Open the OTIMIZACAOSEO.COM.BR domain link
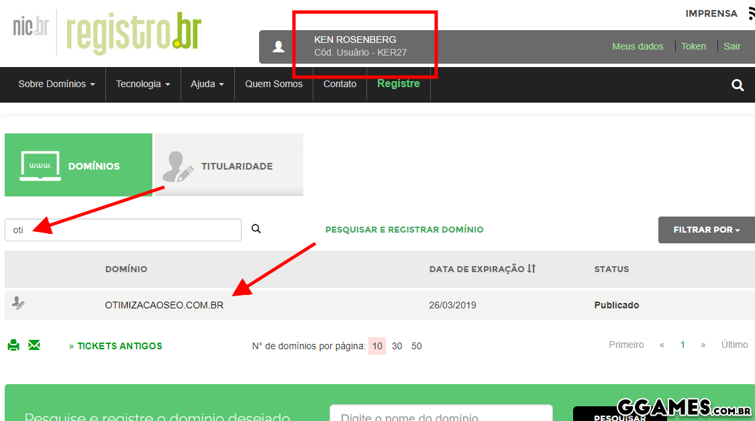The width and height of the screenshot is (755, 421). 164,305
